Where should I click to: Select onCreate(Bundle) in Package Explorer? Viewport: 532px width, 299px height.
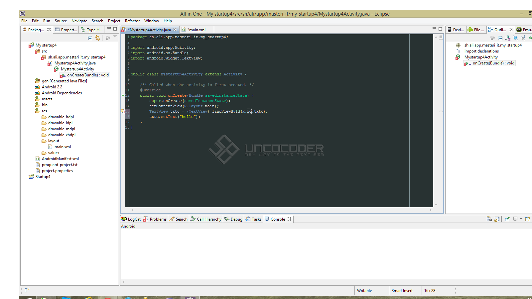88,75
